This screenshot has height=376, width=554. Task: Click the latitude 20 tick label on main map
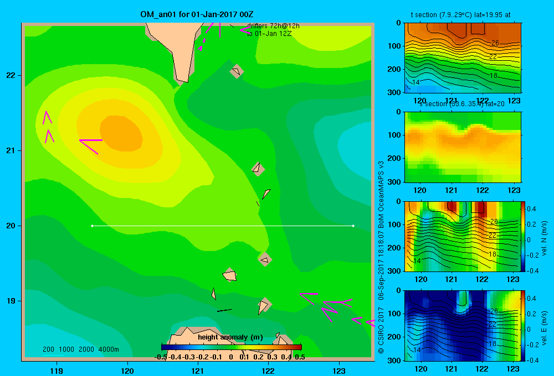tap(11, 226)
